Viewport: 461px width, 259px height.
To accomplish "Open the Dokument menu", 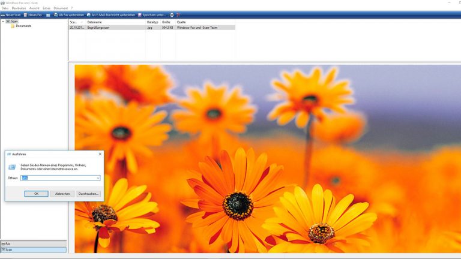I will point(61,8).
